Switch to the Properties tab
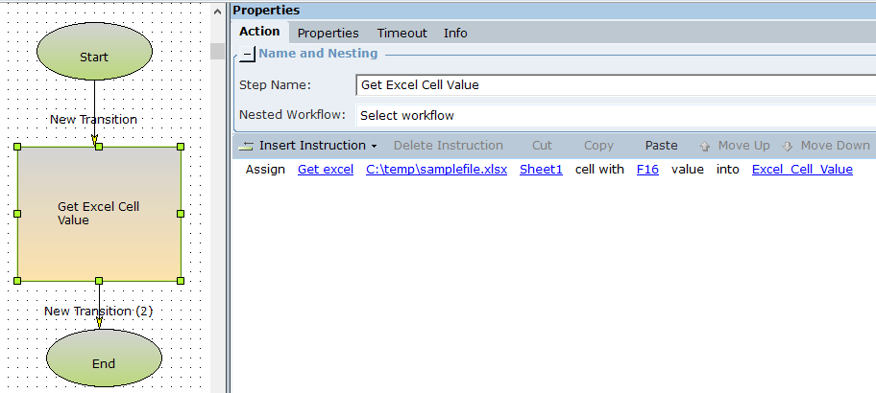876x393 pixels. 328,33
